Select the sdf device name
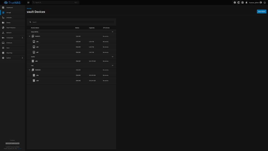 (x=37, y=52)
